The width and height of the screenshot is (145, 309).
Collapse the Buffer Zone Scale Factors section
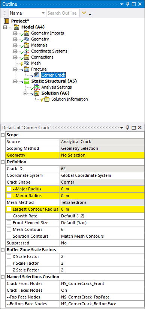3,250
